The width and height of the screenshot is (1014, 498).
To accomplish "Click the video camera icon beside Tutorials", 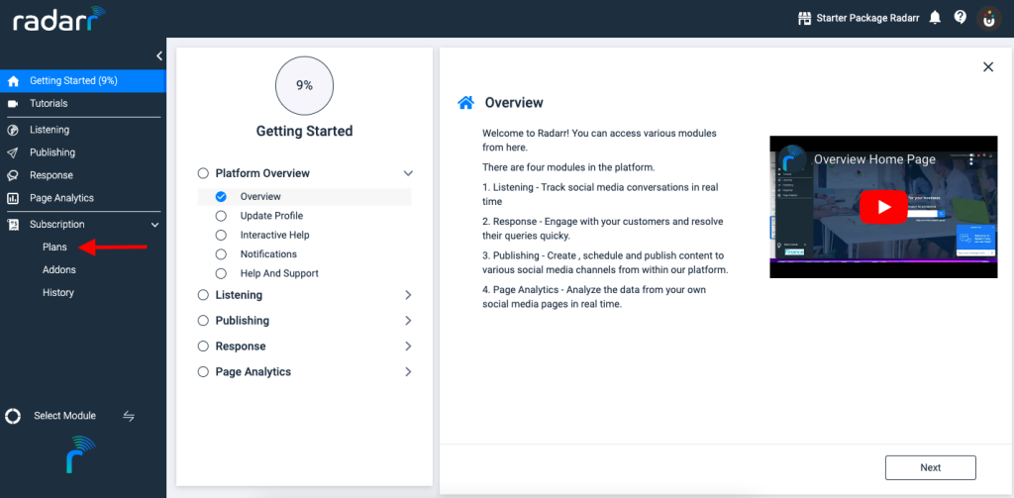I will tap(13, 104).
